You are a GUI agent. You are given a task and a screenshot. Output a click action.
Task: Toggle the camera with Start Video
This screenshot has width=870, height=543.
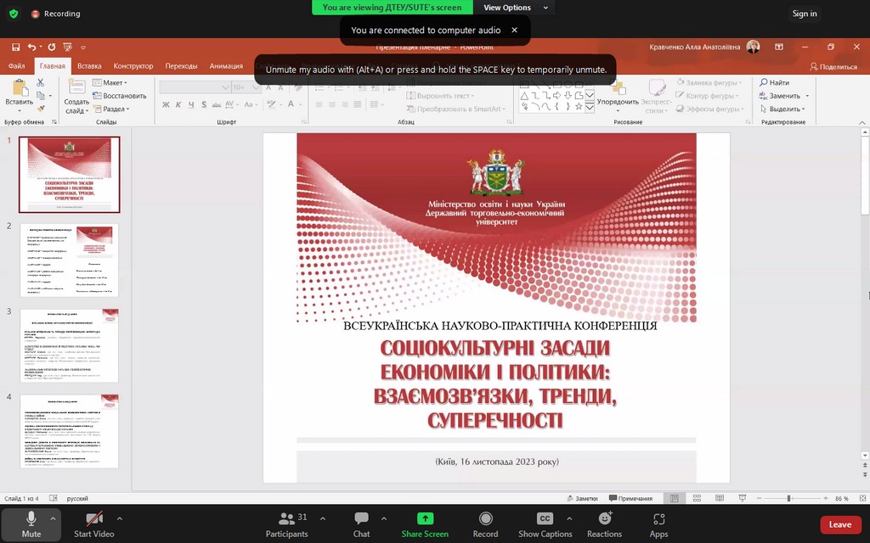point(93,524)
